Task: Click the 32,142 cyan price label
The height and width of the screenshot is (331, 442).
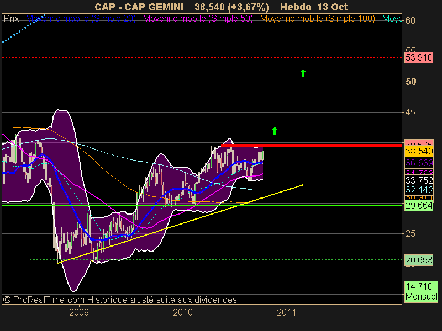Action: [419, 190]
